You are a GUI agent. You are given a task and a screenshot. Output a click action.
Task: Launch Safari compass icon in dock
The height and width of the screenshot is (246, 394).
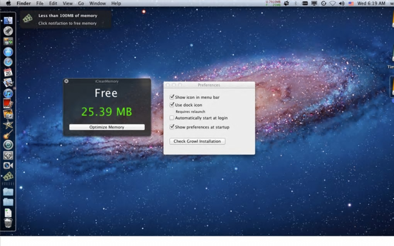[8, 62]
